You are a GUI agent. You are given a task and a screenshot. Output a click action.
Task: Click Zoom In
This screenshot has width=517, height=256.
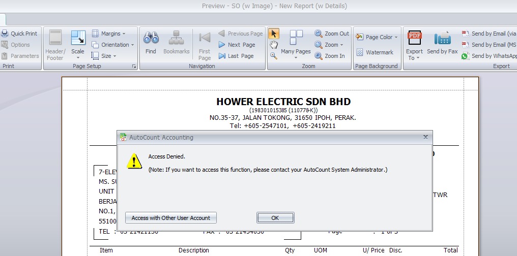pos(330,56)
